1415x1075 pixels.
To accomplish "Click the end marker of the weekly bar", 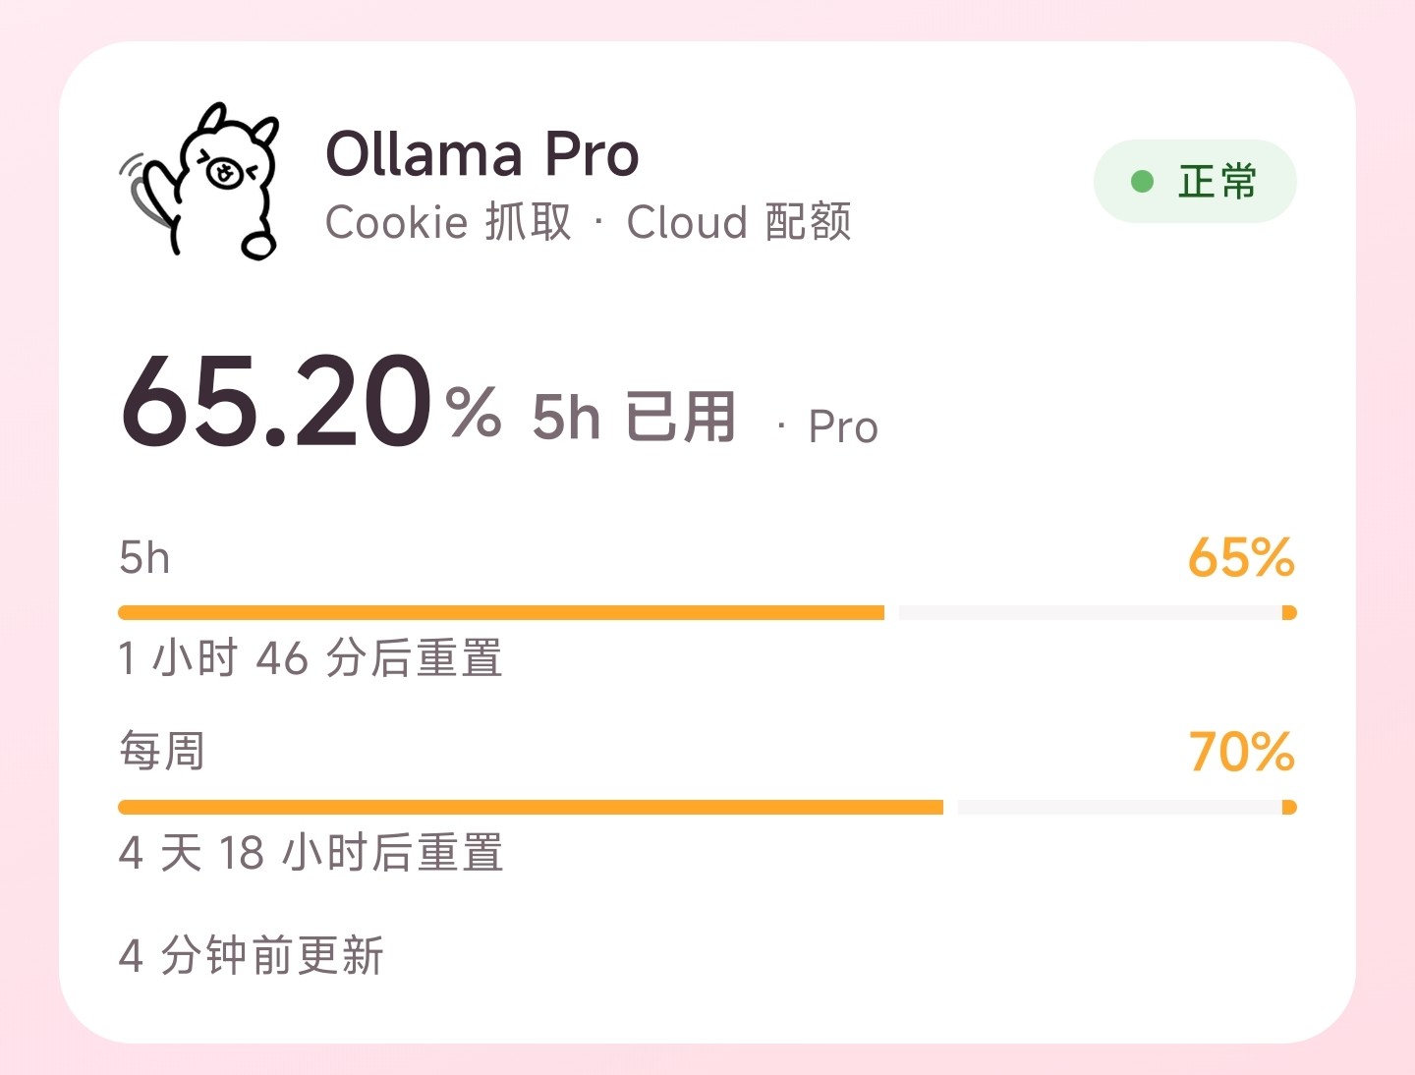I will tap(1289, 808).
